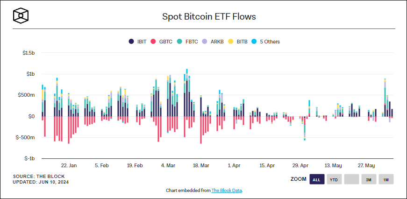Click the blank zoom button beside YTD
Image resolution: width=407 pixels, height=199 pixels.
351,179
